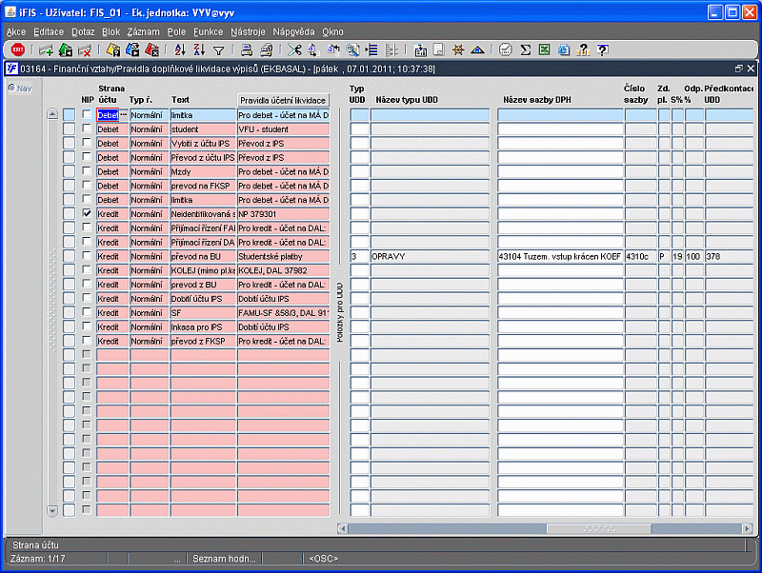This screenshot has width=762, height=573.
Task: Click the magnifier search icon
Action: click(352, 49)
